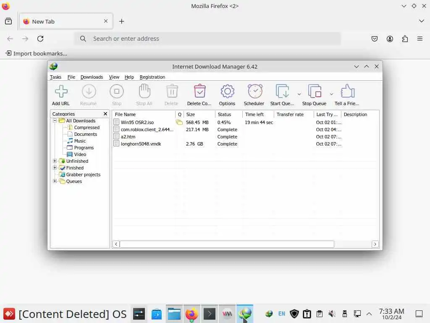The width and height of the screenshot is (430, 323).
Task: Open the Downloads menu
Action: 92,77
